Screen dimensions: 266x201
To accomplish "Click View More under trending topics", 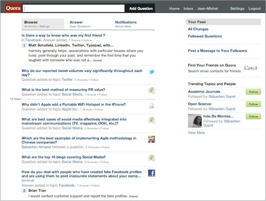I will (196, 133).
